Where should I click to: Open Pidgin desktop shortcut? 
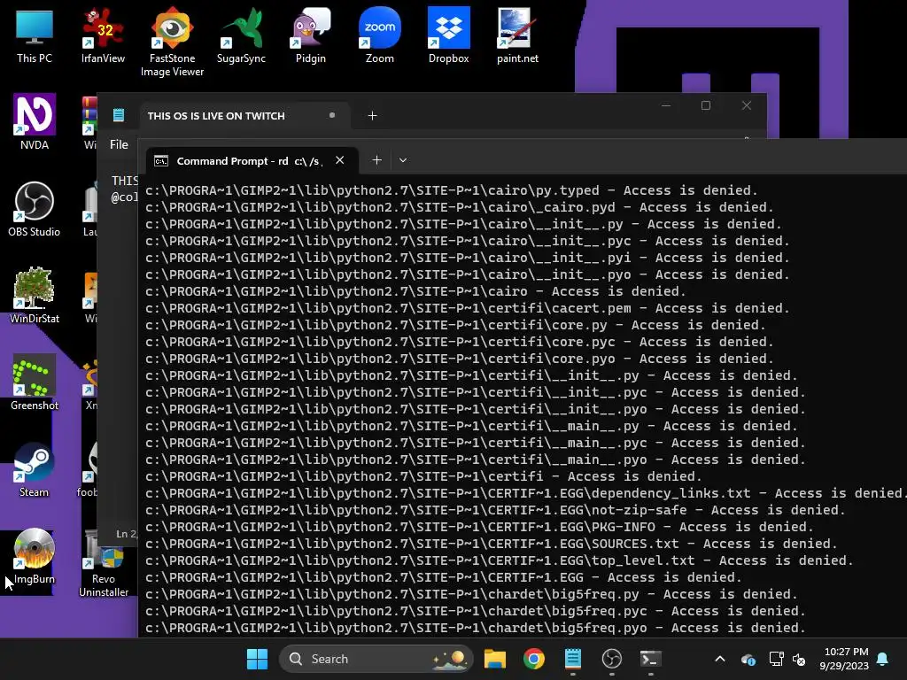pos(311,35)
